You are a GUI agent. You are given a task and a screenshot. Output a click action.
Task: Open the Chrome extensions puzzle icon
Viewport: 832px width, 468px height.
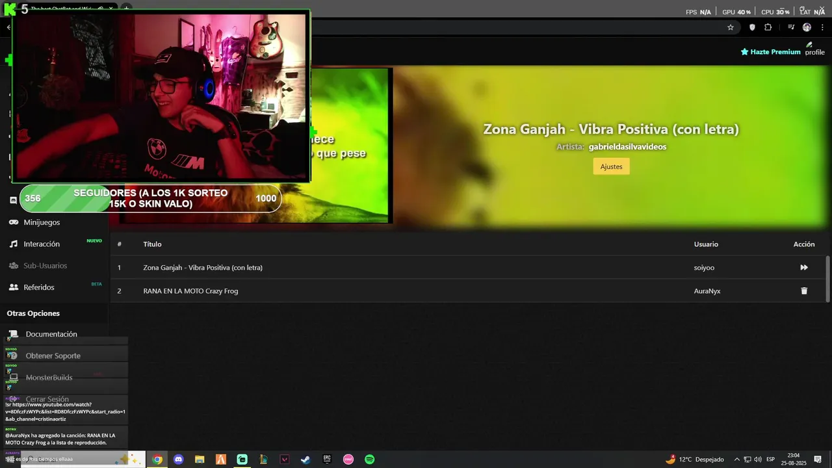pos(768,27)
